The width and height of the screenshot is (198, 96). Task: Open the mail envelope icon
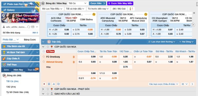coord(33,27)
